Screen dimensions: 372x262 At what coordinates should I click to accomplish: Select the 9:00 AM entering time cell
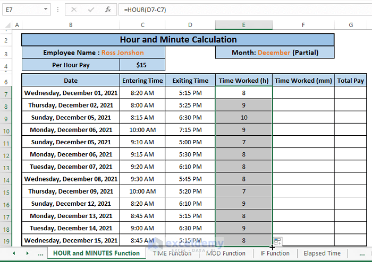pos(142,228)
